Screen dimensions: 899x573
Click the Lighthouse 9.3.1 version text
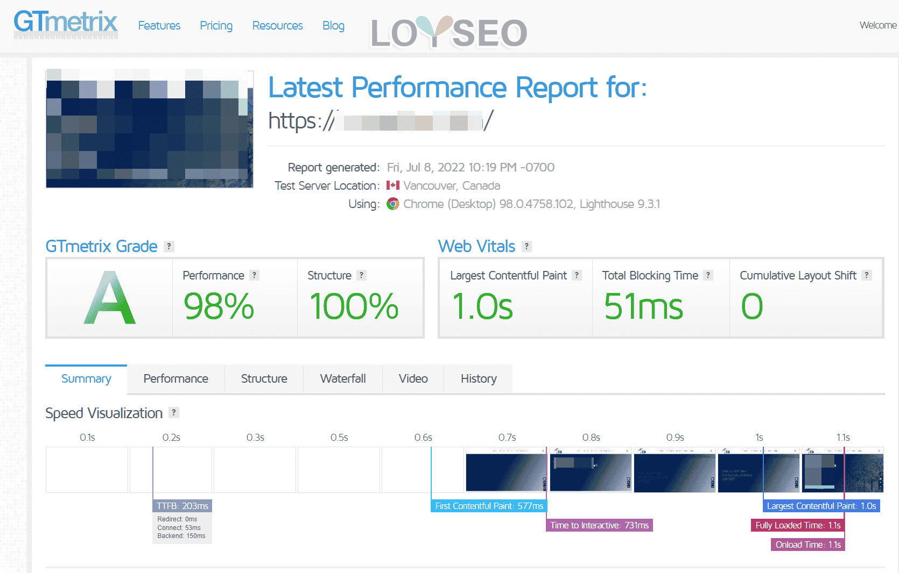(x=620, y=204)
